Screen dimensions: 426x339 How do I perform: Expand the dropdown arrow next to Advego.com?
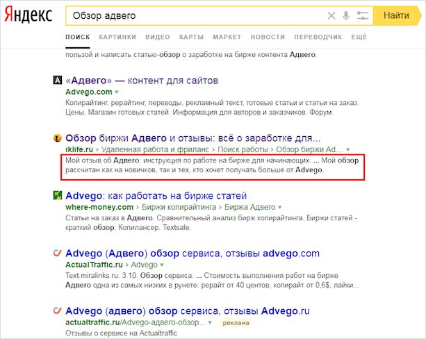click(117, 92)
